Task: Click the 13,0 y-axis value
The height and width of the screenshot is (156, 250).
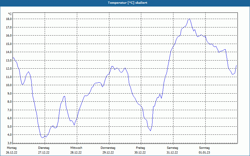Action: pos(9,60)
